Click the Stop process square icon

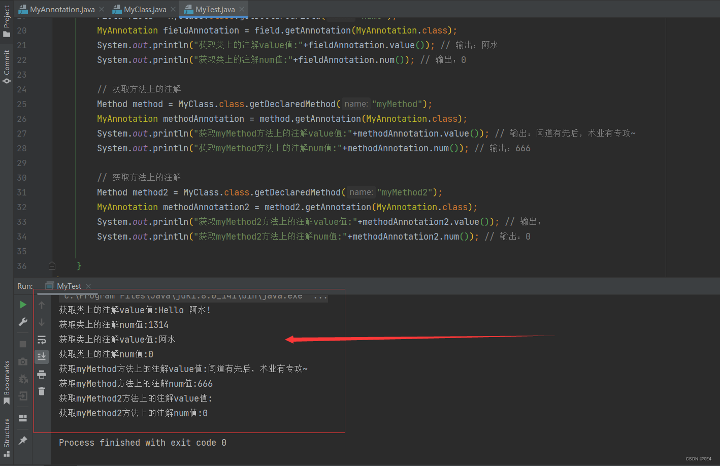pos(23,344)
